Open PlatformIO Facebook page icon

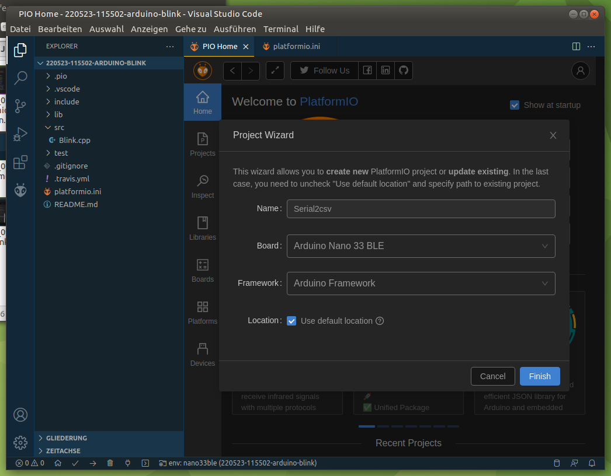(367, 71)
